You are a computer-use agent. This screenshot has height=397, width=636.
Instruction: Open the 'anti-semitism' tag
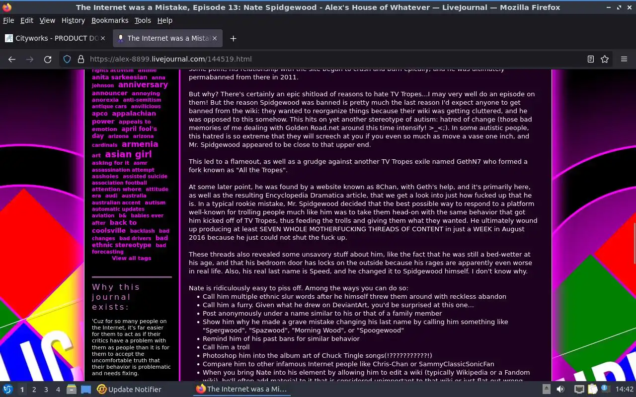(x=142, y=100)
